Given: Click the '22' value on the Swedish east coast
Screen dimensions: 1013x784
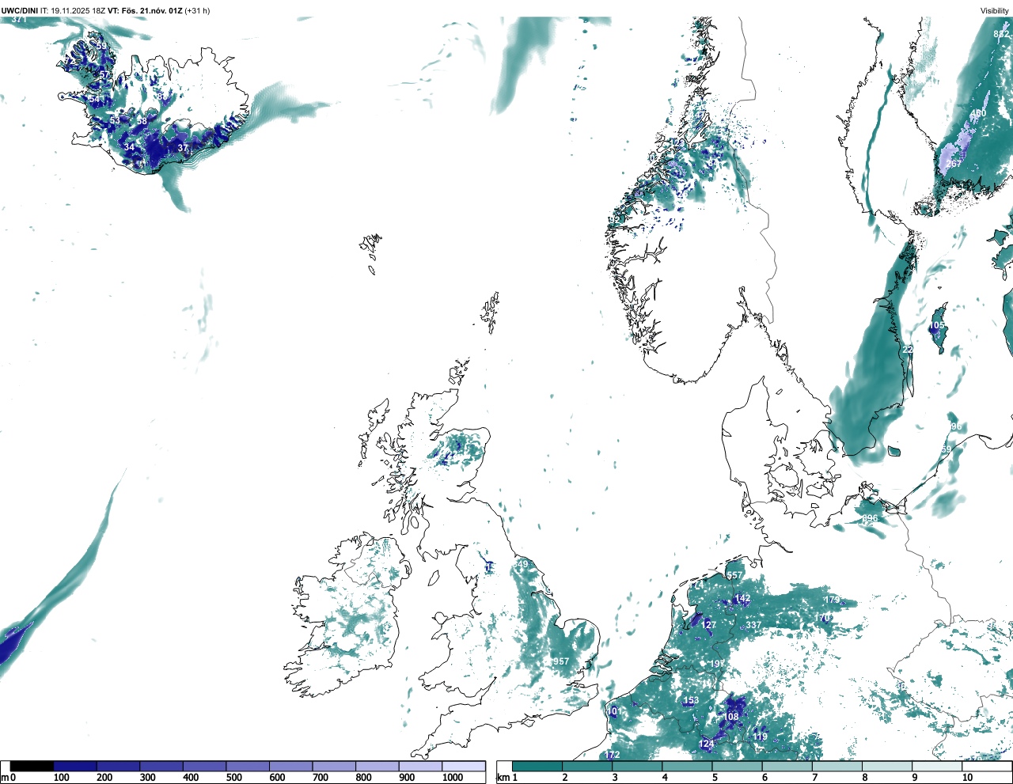Looking at the screenshot, I should point(908,349).
